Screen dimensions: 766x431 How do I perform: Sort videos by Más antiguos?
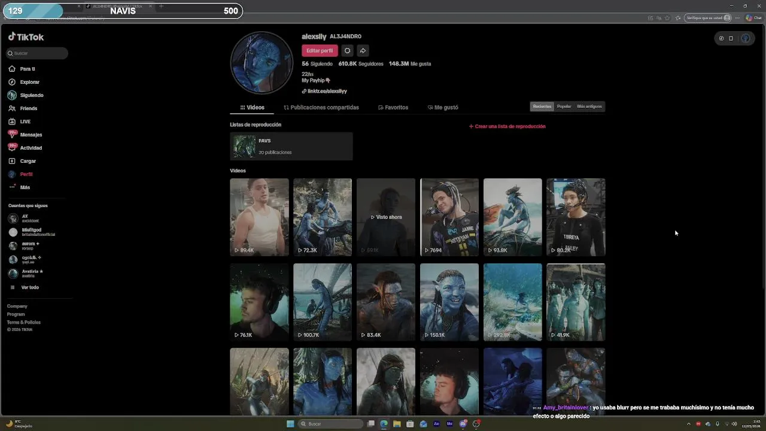(x=589, y=107)
